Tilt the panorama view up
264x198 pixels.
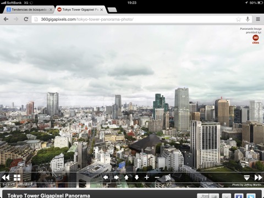tap(127, 177)
